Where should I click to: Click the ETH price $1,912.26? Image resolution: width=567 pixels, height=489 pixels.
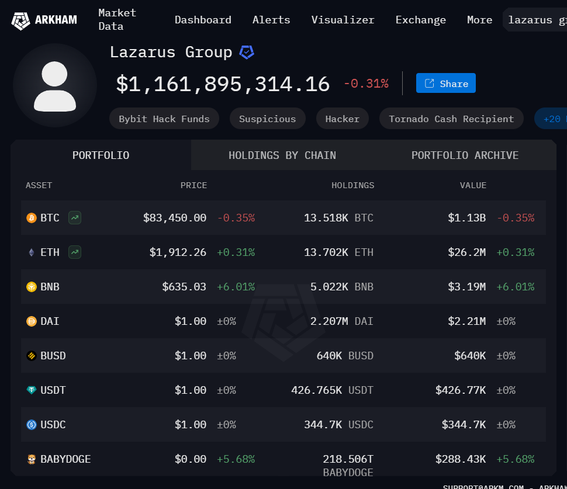click(178, 252)
